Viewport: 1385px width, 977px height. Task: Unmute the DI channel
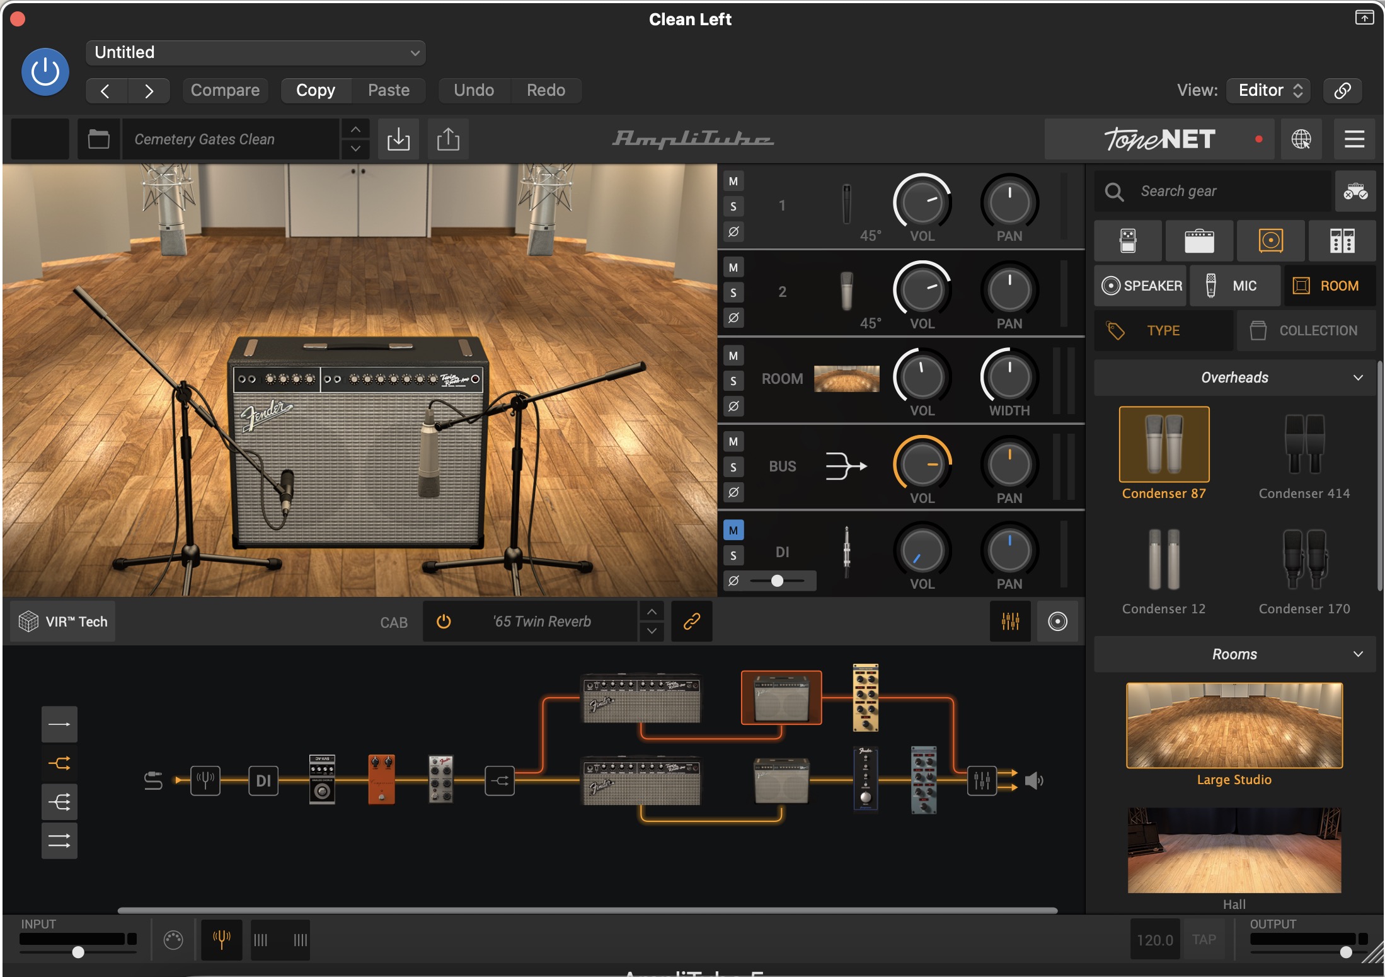pos(733,530)
